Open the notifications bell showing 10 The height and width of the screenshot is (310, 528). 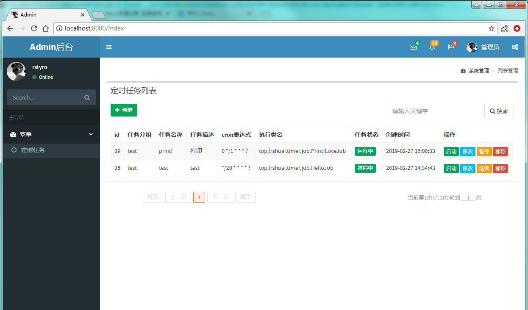[432, 47]
